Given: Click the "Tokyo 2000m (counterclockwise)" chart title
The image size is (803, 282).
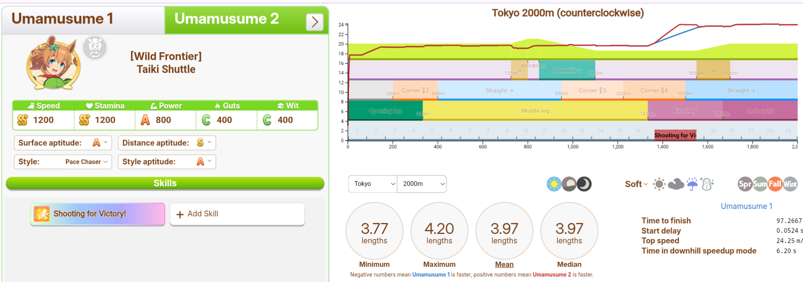Looking at the screenshot, I should [568, 13].
